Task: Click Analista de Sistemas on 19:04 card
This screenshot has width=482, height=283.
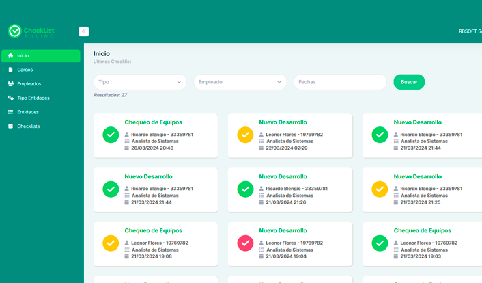Action: (290, 250)
